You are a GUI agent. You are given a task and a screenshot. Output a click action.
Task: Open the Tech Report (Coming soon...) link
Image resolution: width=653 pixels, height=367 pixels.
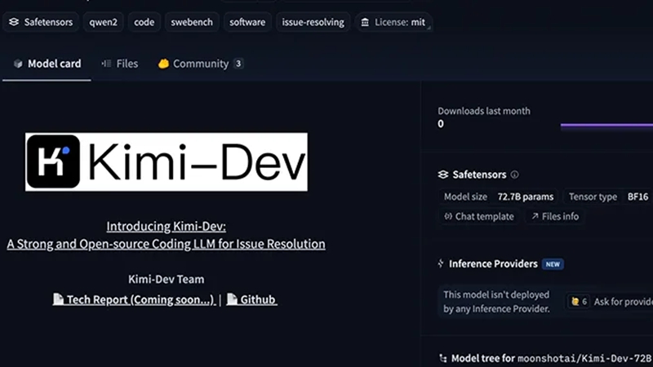(x=134, y=299)
